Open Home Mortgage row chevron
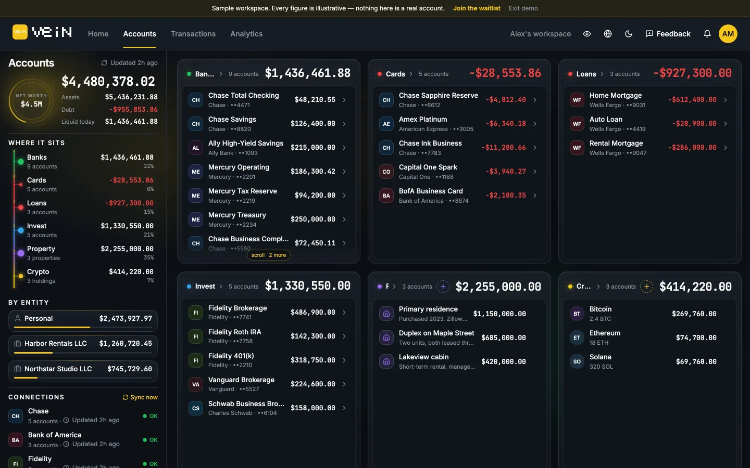The image size is (750, 468). [x=726, y=100]
